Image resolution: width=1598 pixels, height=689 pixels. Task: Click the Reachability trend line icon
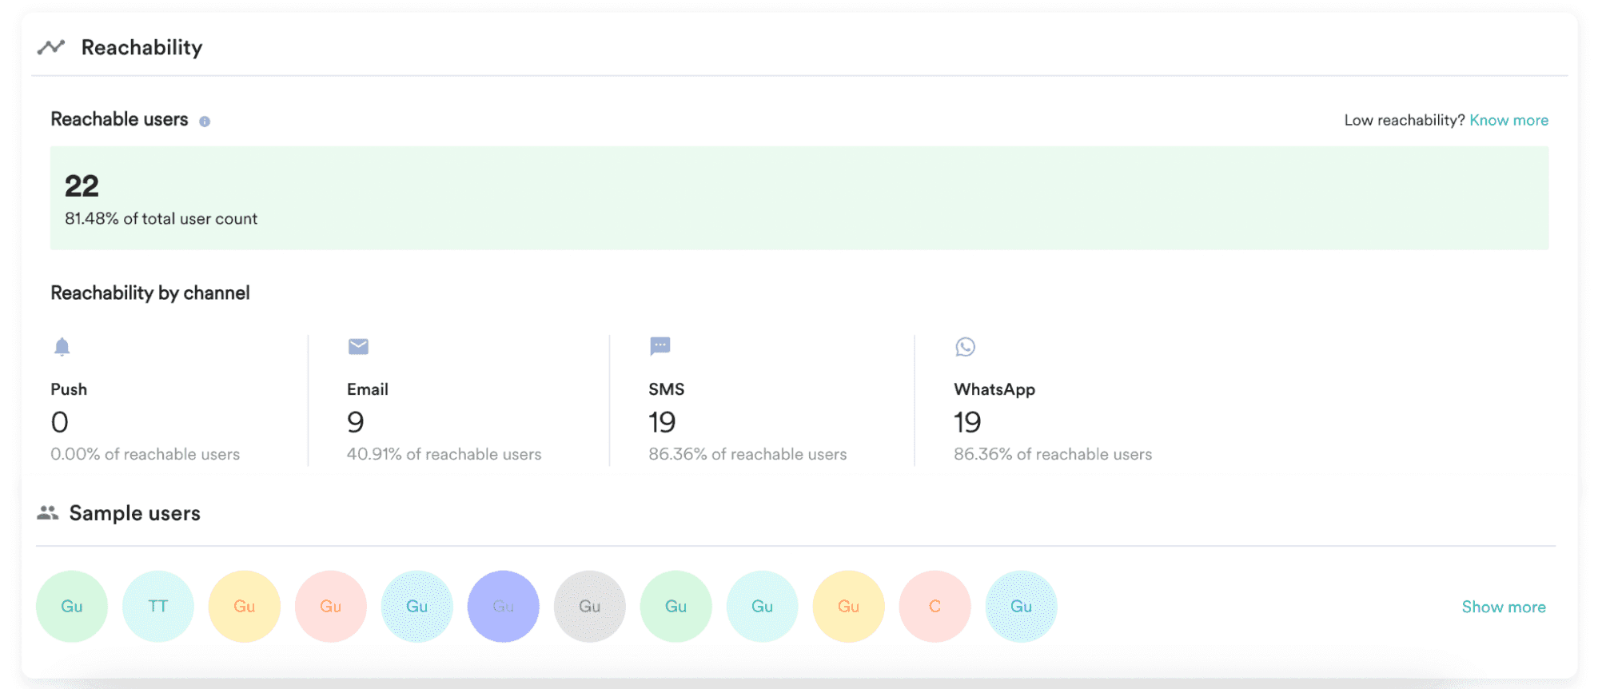click(51, 47)
